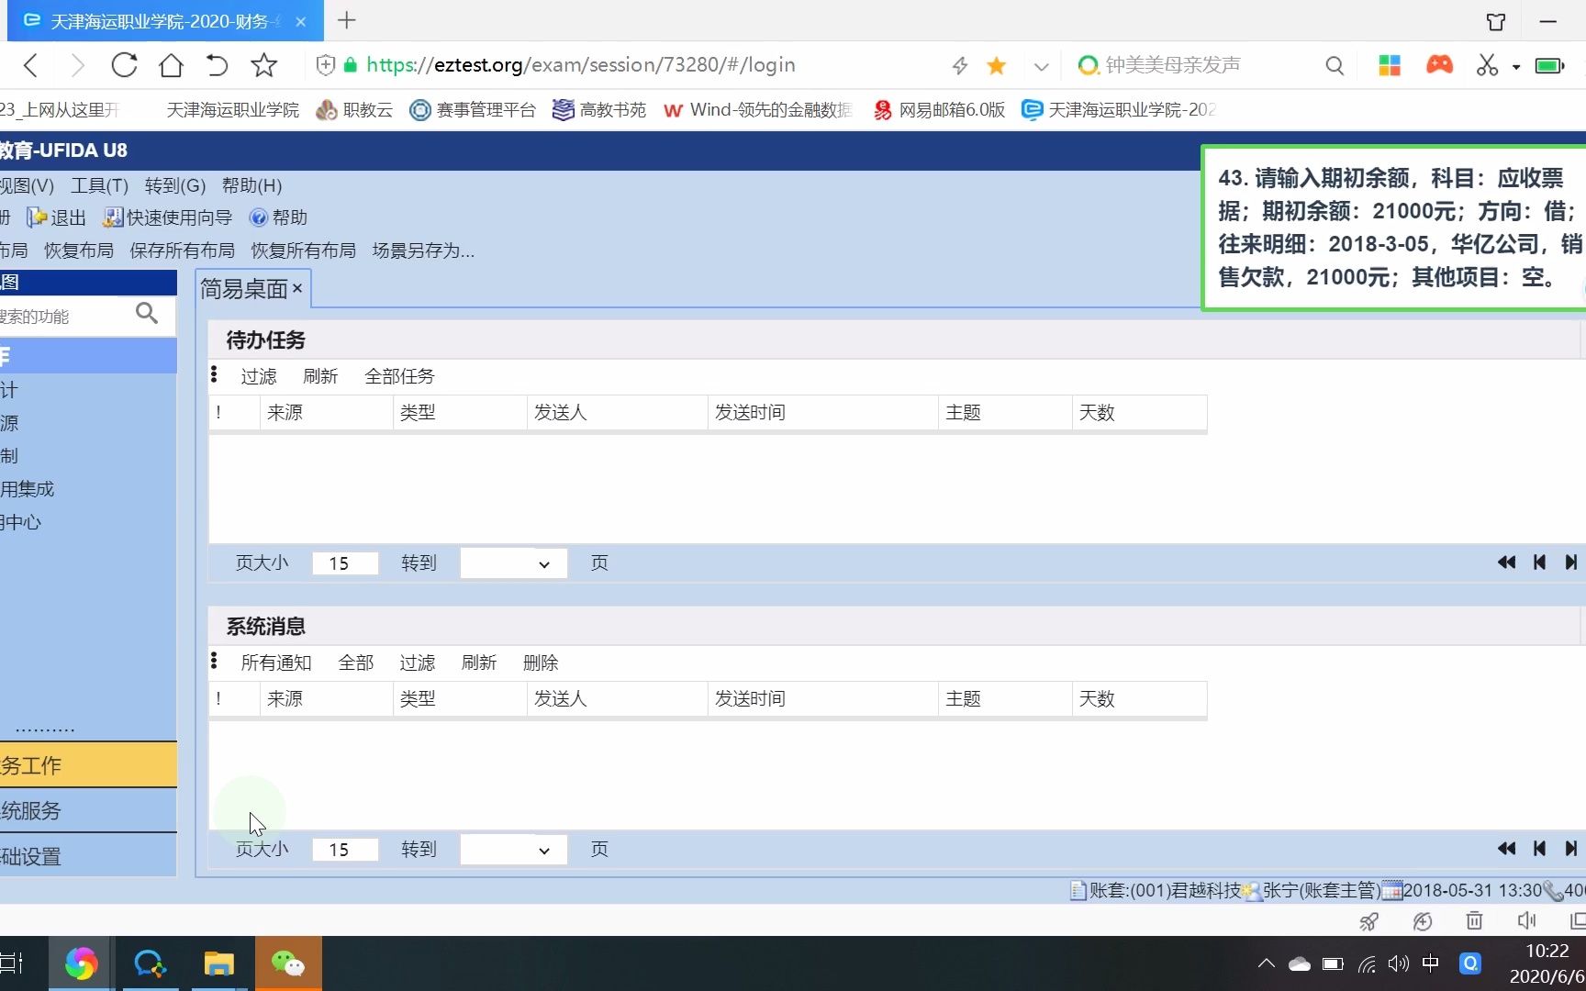
Task: Open the browser home page icon
Action: pyautogui.click(x=171, y=65)
